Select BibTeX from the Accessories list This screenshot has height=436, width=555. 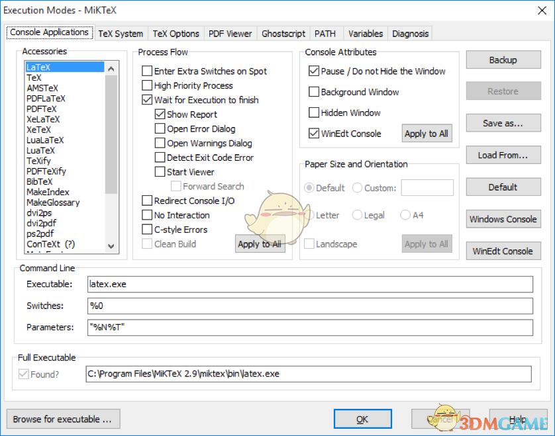click(x=43, y=181)
